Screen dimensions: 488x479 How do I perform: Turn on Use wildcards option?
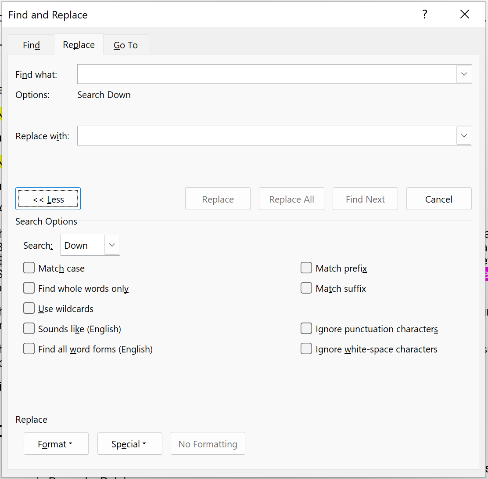pyautogui.click(x=29, y=308)
